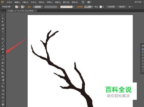Click the 首选项 button
Screen dimensions: 144x107
(122, 7)
